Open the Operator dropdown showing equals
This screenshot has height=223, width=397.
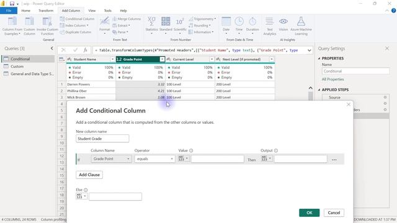click(x=154, y=159)
